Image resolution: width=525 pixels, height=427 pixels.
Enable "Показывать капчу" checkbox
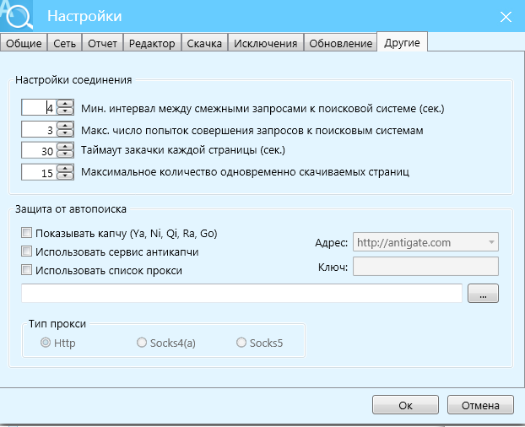click(x=27, y=233)
